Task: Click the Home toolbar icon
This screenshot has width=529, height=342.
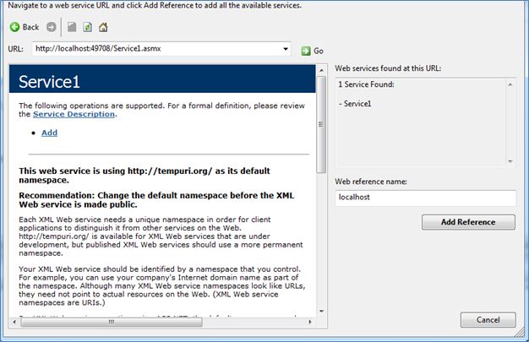Action: (103, 27)
